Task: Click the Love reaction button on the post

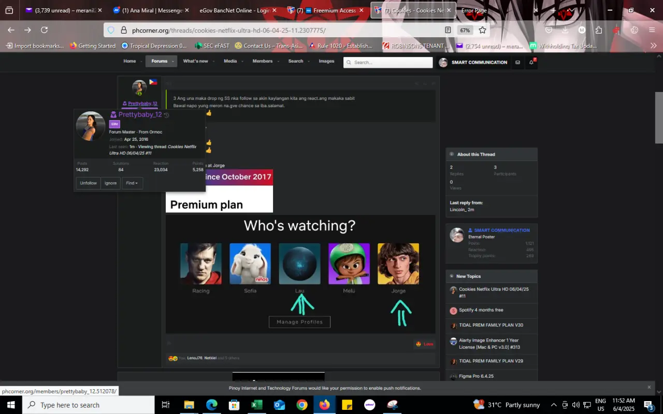Action: point(424,344)
